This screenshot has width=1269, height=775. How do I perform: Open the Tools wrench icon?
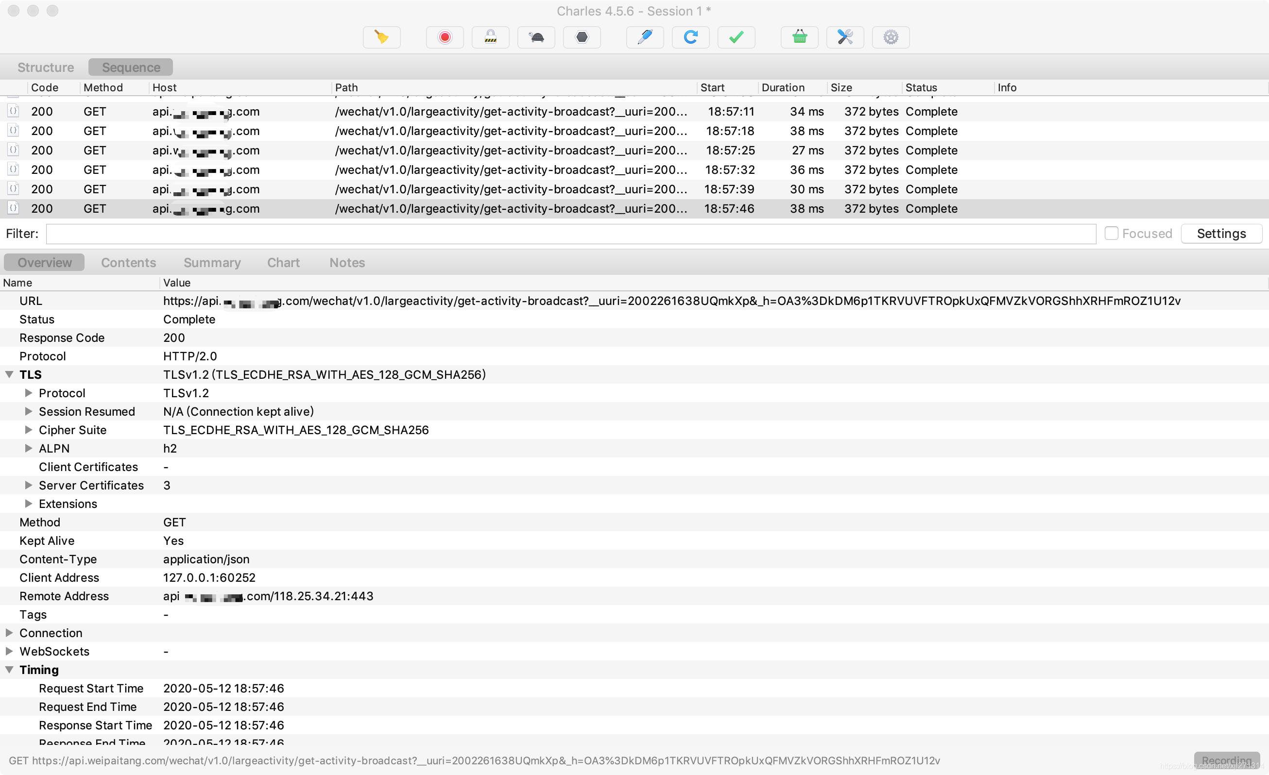[x=845, y=37]
